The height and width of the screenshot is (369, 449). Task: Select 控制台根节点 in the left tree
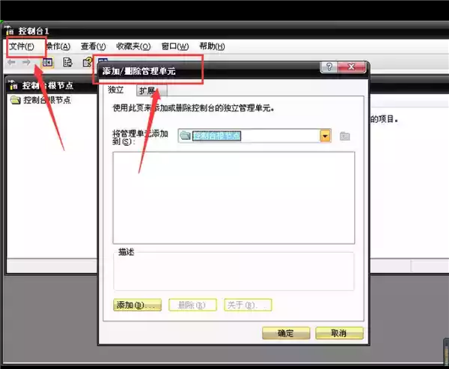point(46,100)
